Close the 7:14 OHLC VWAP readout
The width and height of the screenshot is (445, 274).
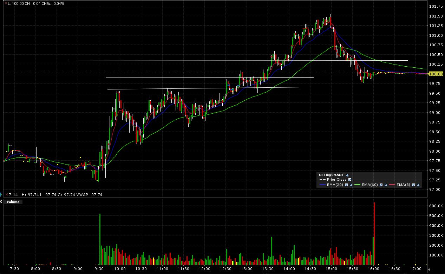tap(7, 195)
